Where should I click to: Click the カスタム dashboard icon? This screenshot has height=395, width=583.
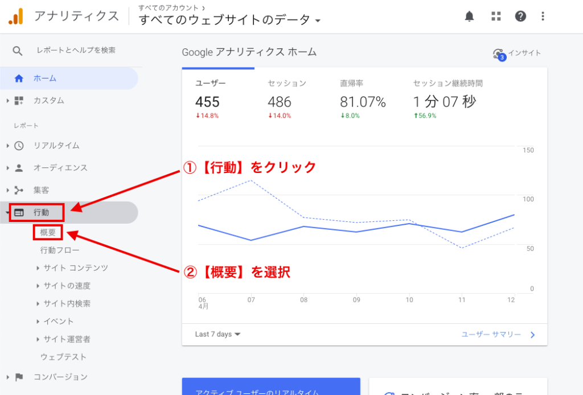(19, 101)
